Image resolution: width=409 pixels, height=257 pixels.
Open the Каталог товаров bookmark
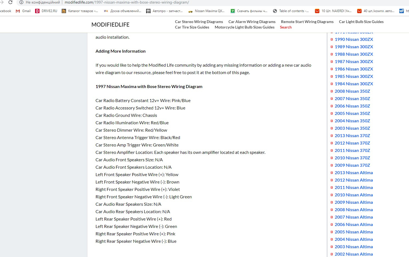(80, 11)
